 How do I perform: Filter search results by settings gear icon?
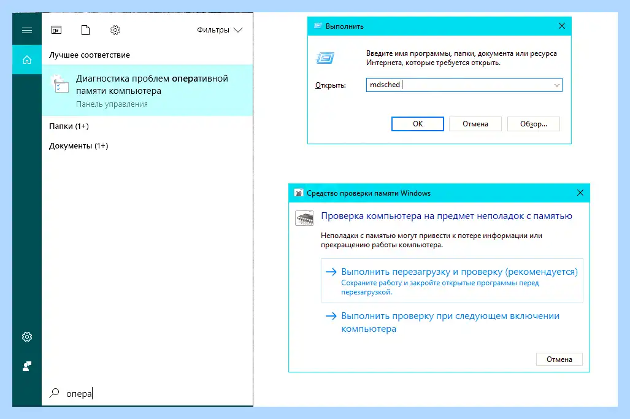(115, 30)
